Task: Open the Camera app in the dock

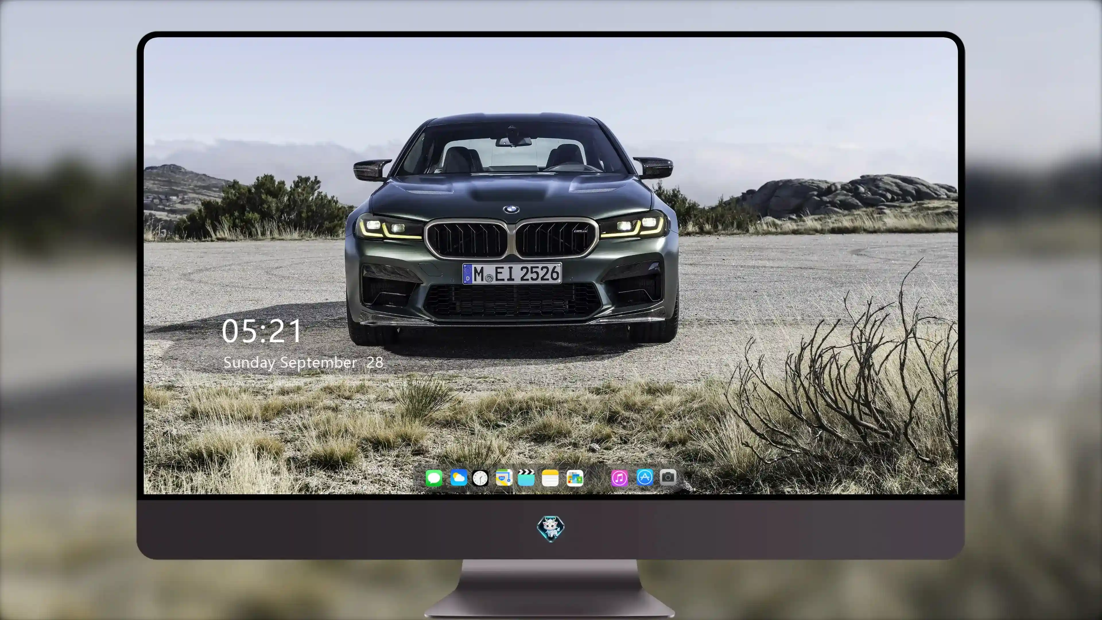Action: click(668, 477)
